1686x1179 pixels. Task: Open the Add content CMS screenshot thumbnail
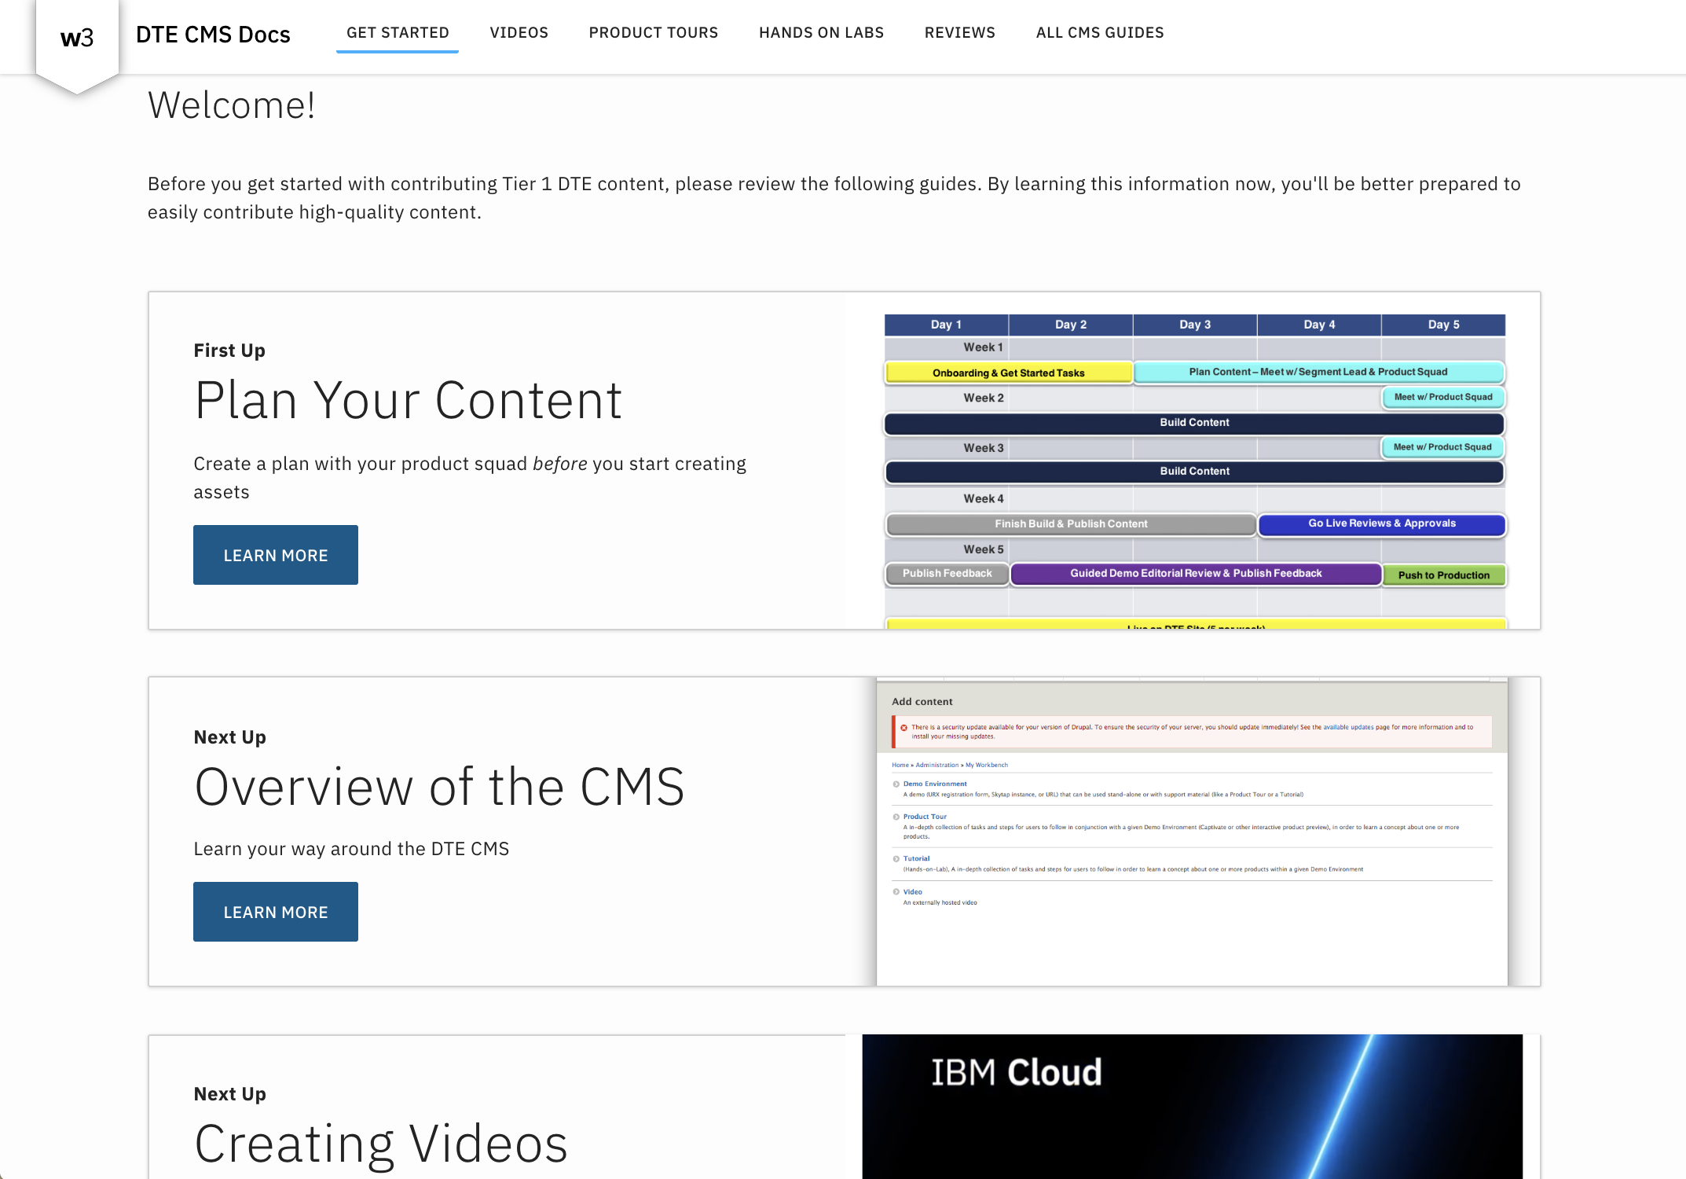click(1192, 832)
